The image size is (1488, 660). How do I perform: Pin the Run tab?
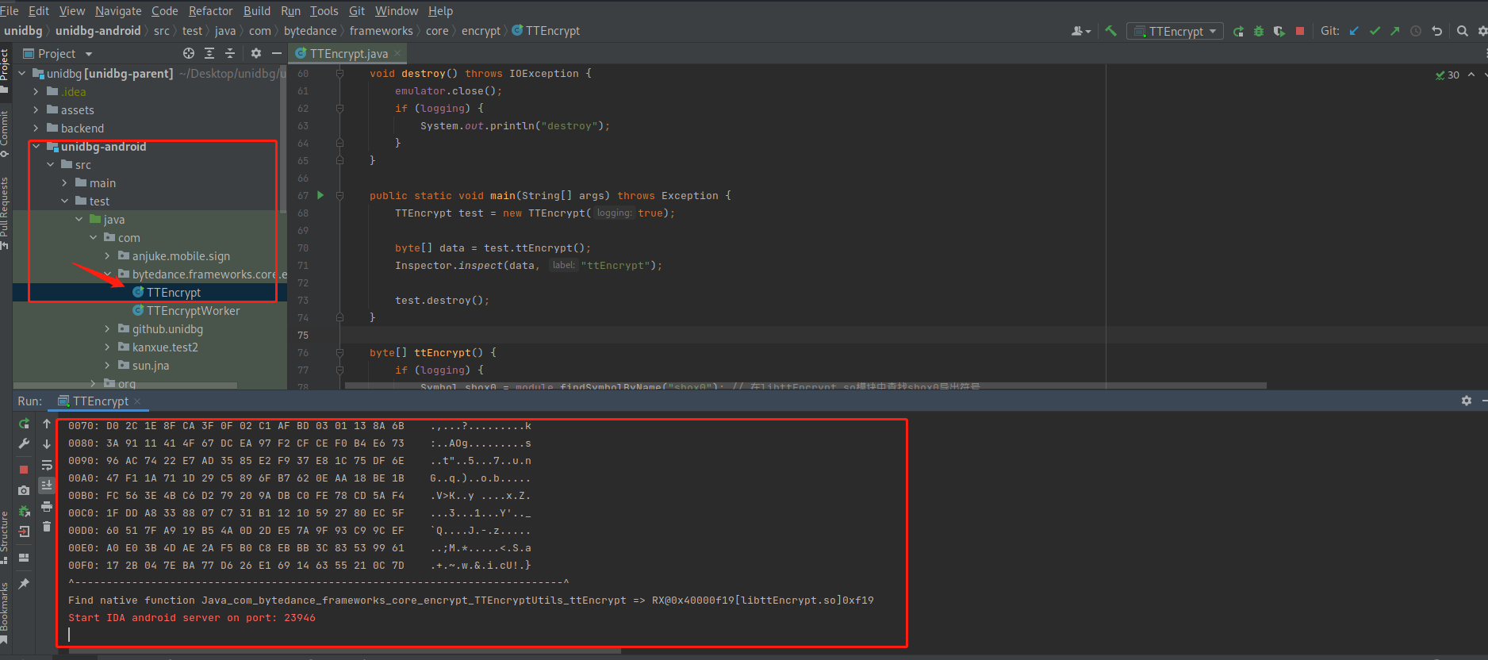tap(24, 584)
